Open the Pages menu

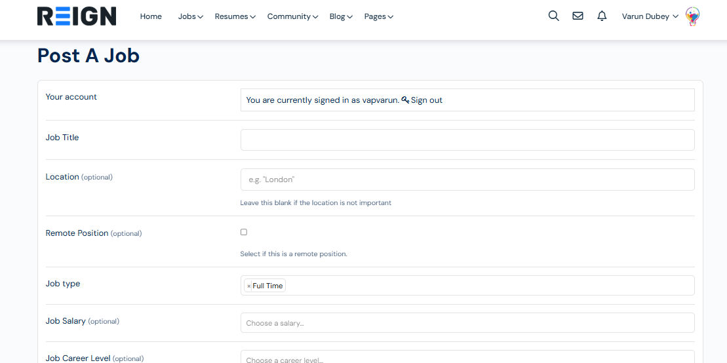click(378, 16)
